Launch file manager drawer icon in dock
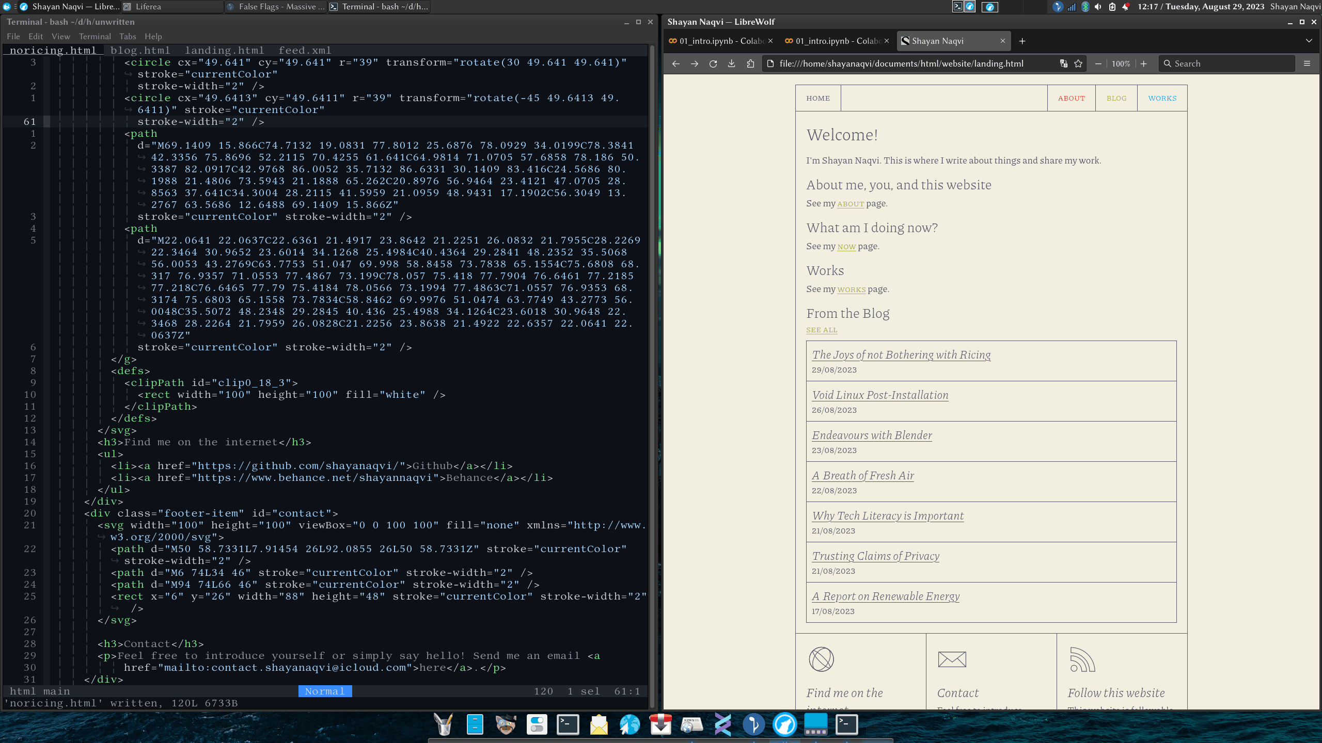Image resolution: width=1322 pixels, height=743 pixels. (475, 724)
